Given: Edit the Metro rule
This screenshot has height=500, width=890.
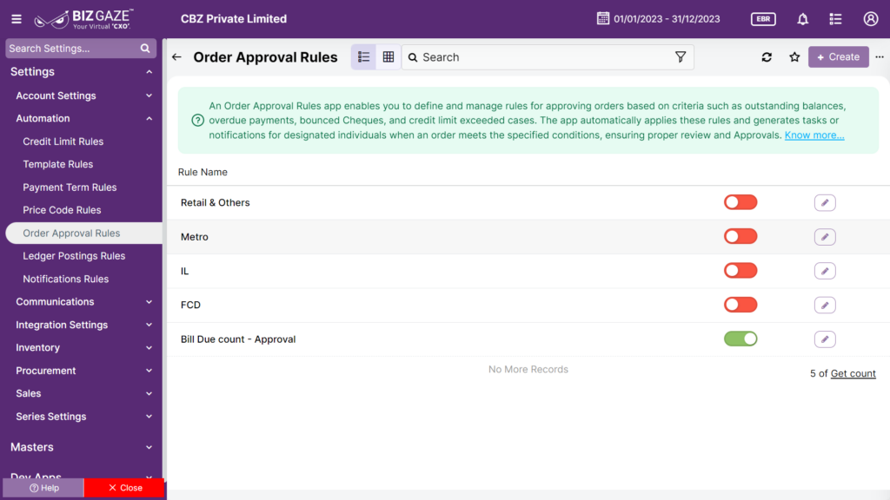Looking at the screenshot, I should pos(825,237).
